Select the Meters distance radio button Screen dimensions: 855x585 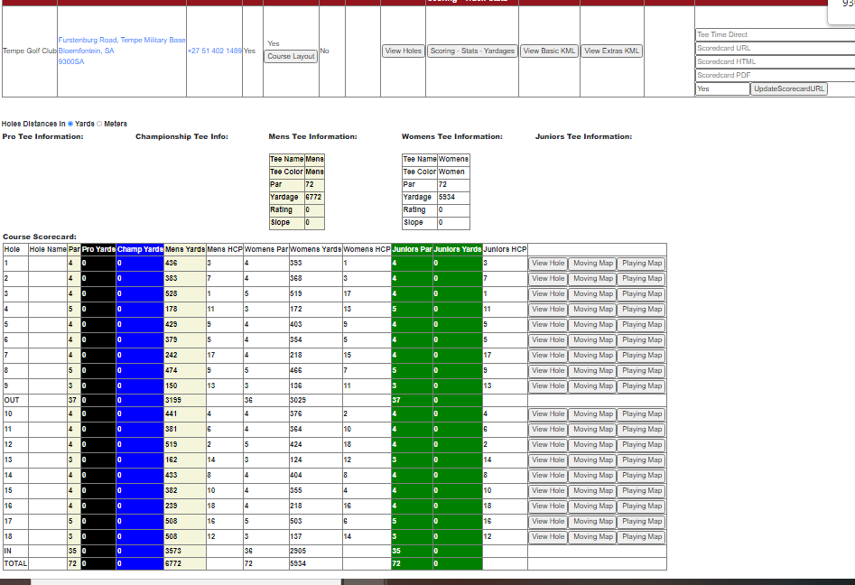point(99,124)
